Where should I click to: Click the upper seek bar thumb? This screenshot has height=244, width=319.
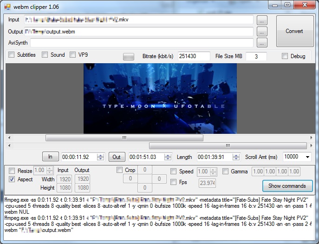[x=124, y=138]
